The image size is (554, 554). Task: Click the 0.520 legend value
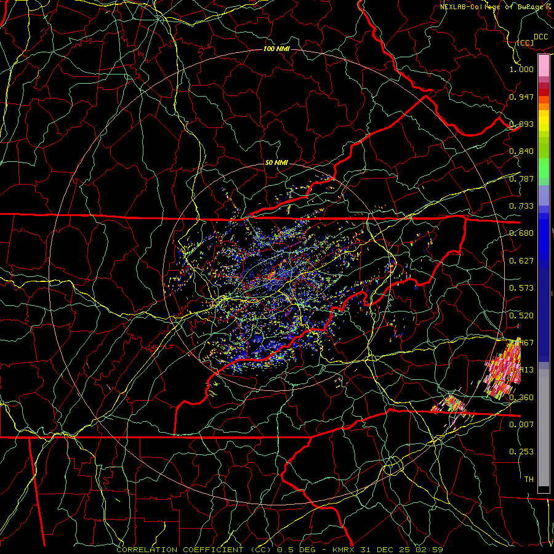[x=521, y=316]
